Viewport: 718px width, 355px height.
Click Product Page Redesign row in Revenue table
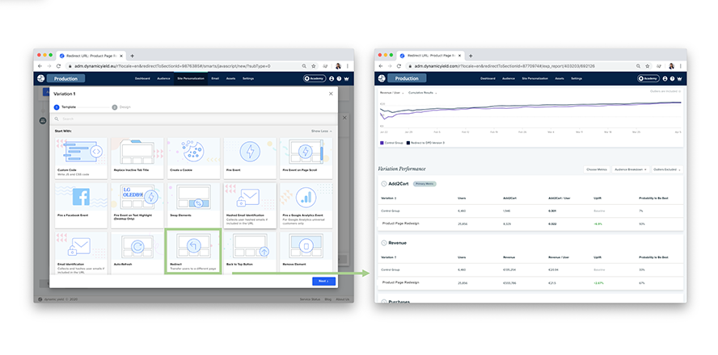(530, 283)
